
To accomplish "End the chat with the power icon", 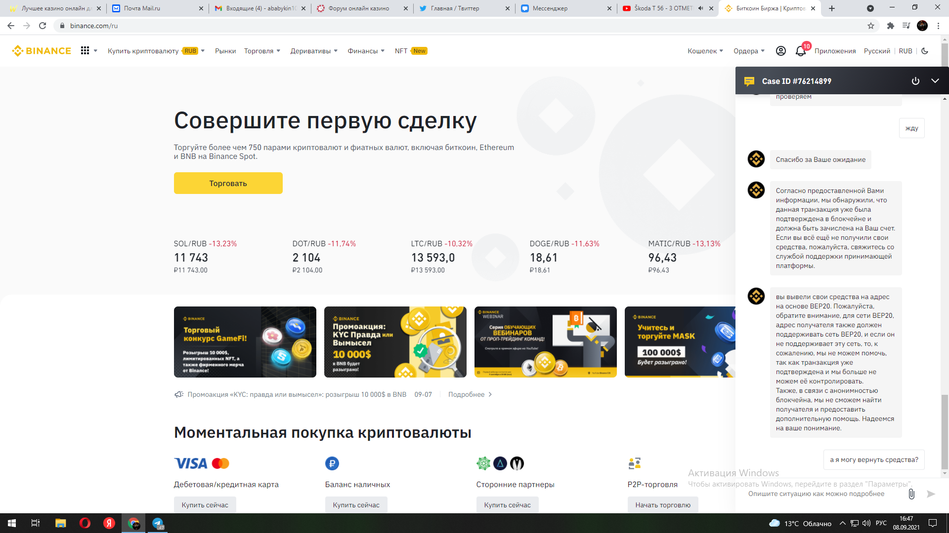I will point(915,81).
